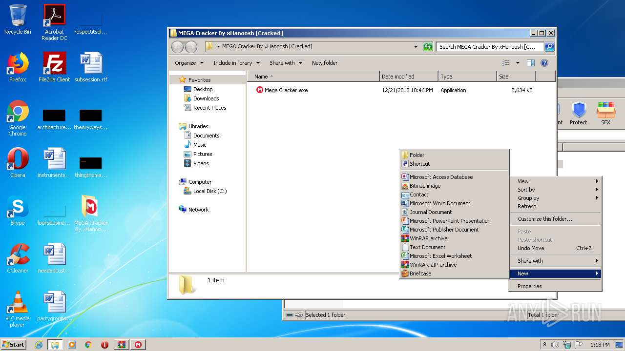Viewport: 625px width, 351px height.
Task: Open subsession.rtf document icon
Action: click(91, 67)
